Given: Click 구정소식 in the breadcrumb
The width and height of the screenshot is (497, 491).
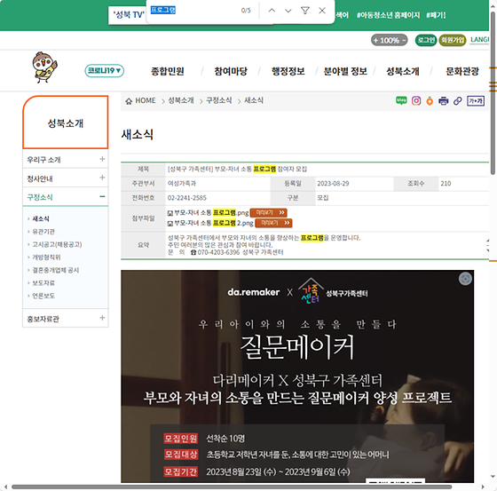Looking at the screenshot, I should tap(218, 100).
